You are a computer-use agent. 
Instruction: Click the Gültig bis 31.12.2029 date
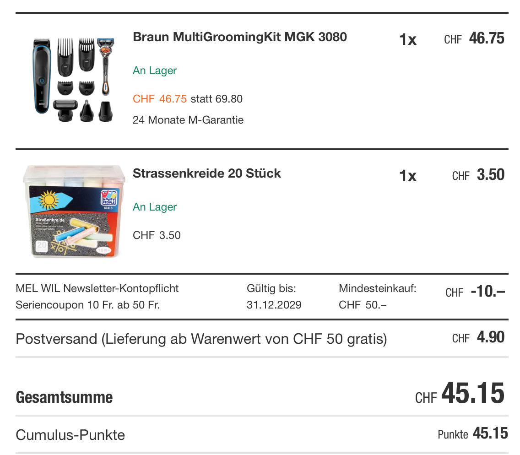[274, 305]
